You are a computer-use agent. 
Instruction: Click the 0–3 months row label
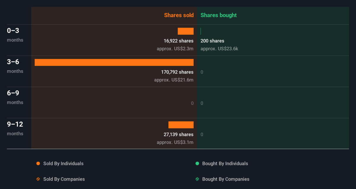click(15, 35)
